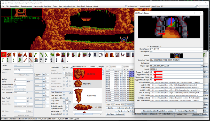The image size is (210, 121).
Task: Select the green vine arc tile numbered 7
Action: point(41,55)
